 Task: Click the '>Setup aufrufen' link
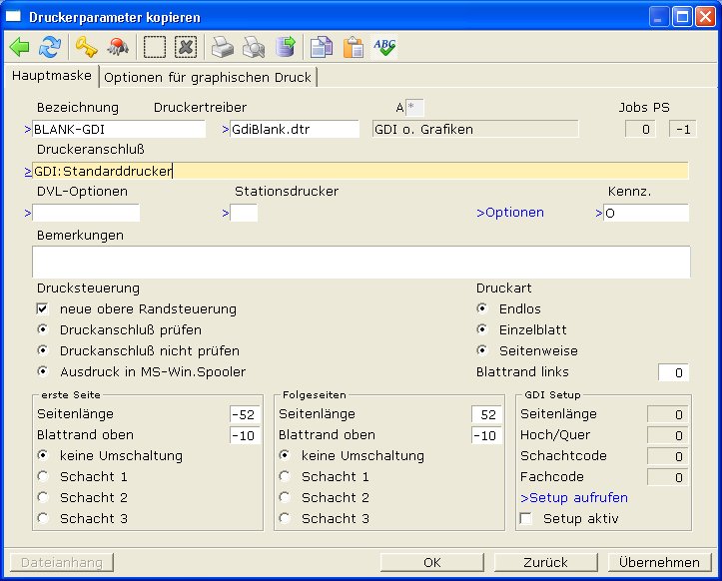(574, 498)
